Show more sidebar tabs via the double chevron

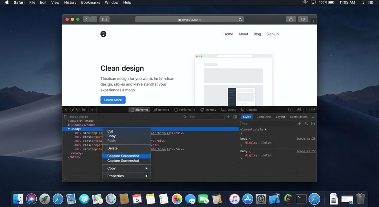[x=313, y=117]
